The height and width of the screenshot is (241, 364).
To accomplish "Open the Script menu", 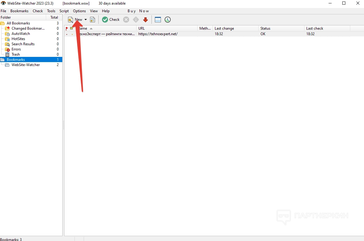I will coord(64,11).
